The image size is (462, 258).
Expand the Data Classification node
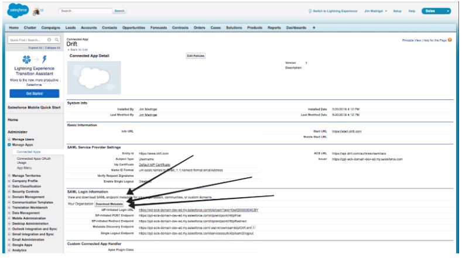(9, 187)
